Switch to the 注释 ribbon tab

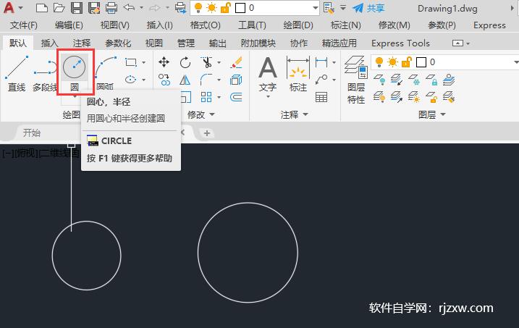click(81, 43)
